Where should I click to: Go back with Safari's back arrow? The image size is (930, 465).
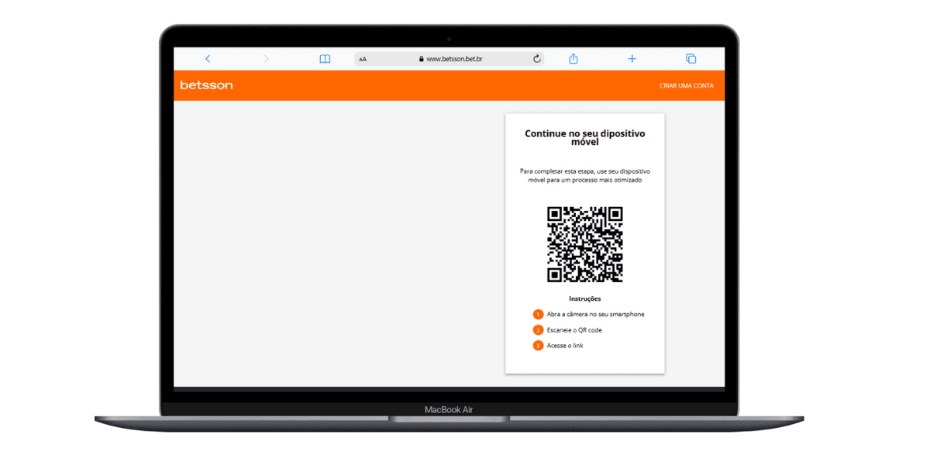pos(207,59)
